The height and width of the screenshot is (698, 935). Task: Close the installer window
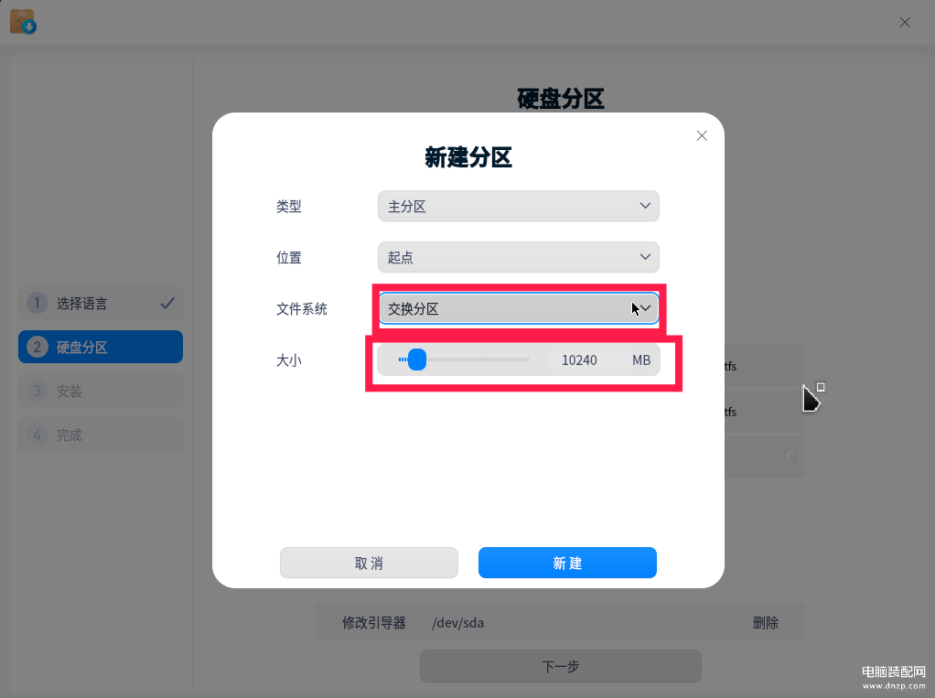905,22
